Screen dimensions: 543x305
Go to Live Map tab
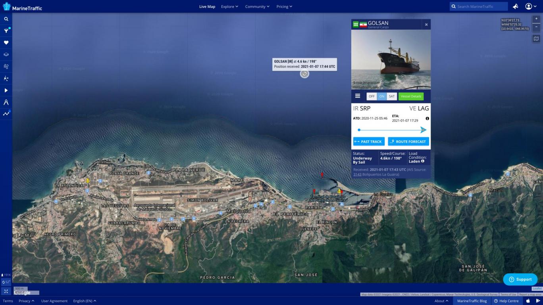click(x=207, y=6)
